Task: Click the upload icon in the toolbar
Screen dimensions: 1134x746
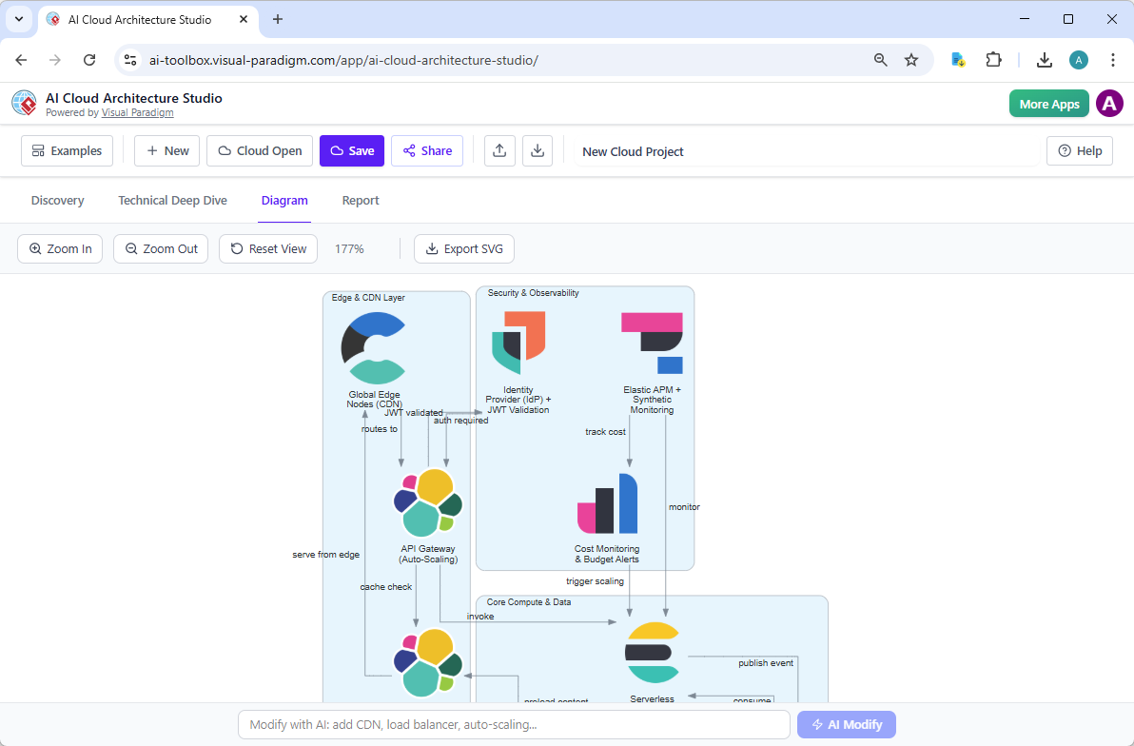Action: [x=499, y=150]
